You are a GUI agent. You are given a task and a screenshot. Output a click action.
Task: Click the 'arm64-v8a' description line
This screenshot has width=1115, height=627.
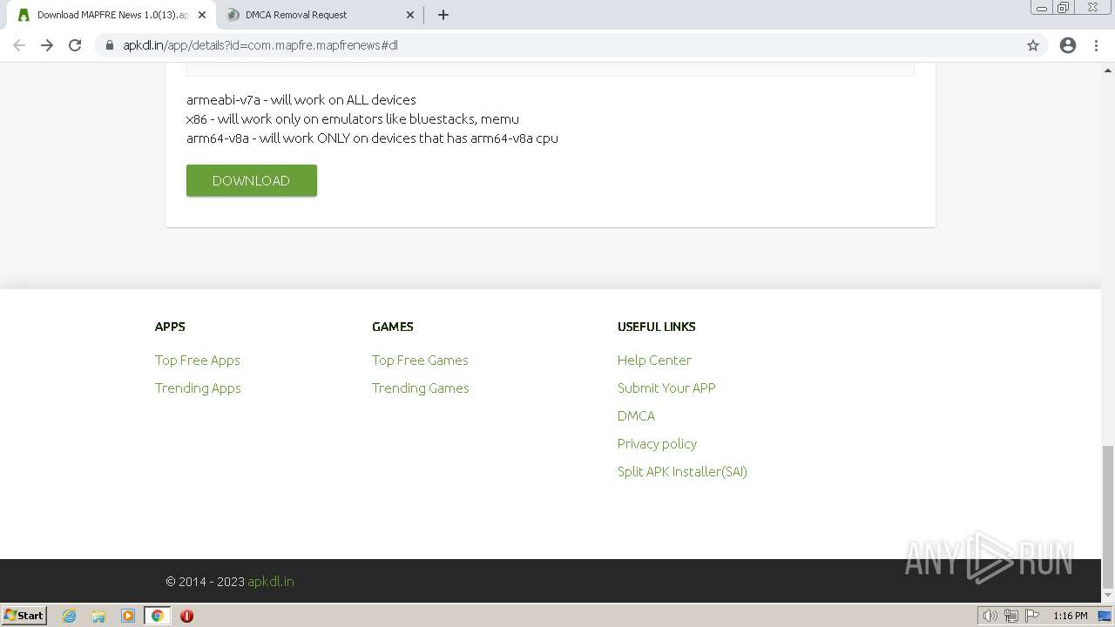coord(372,138)
